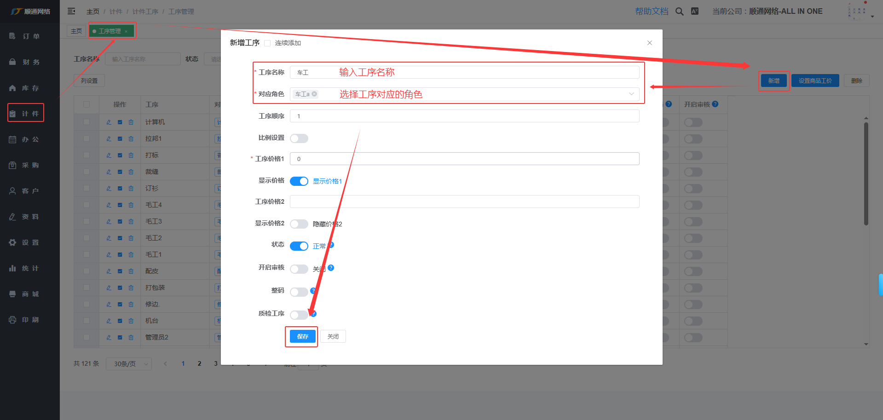Turn off the 显示价格 switch
This screenshot has width=883, height=420.
click(x=299, y=181)
